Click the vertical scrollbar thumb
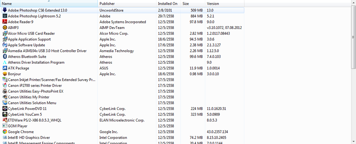 (354, 37)
